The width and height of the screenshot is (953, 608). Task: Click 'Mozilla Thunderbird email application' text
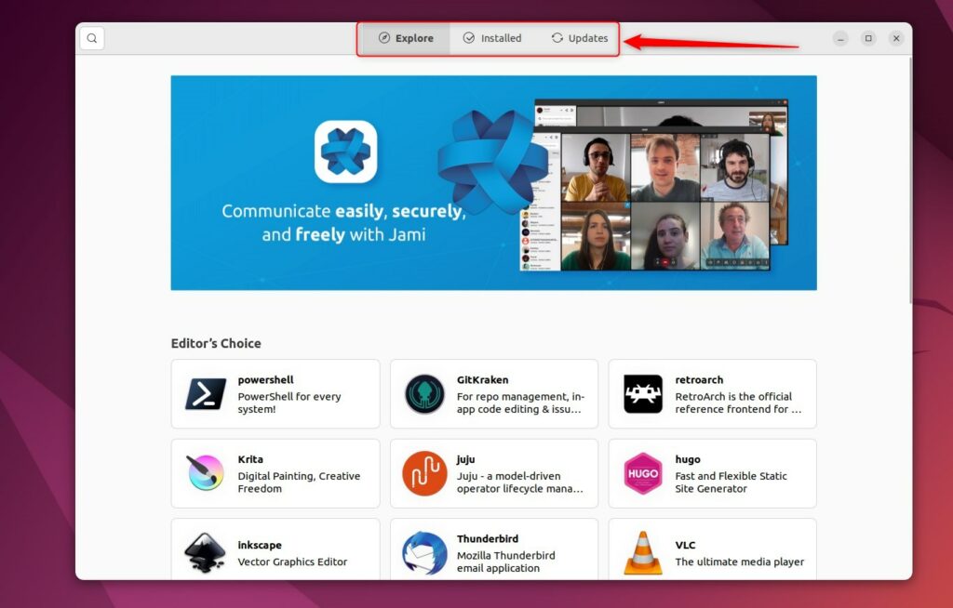coord(505,562)
